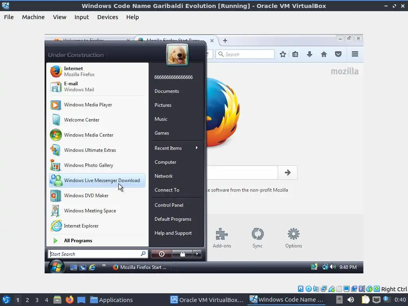
Task: Open host Applications menu in panel
Action: (112, 300)
